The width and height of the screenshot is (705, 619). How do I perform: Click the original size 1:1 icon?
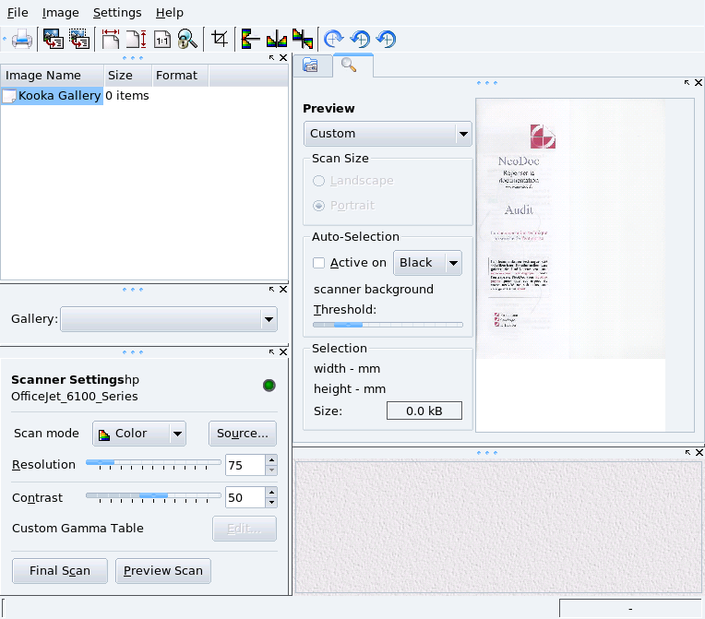(x=162, y=40)
